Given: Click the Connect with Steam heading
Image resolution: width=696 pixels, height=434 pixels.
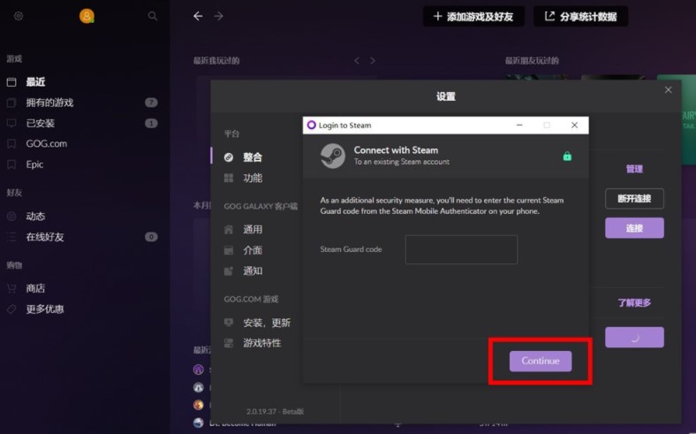Looking at the screenshot, I should pos(396,150).
